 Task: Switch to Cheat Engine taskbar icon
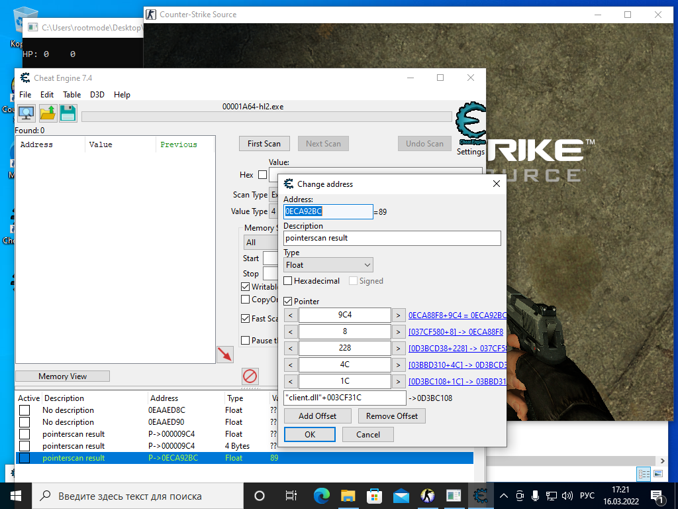coord(481,496)
